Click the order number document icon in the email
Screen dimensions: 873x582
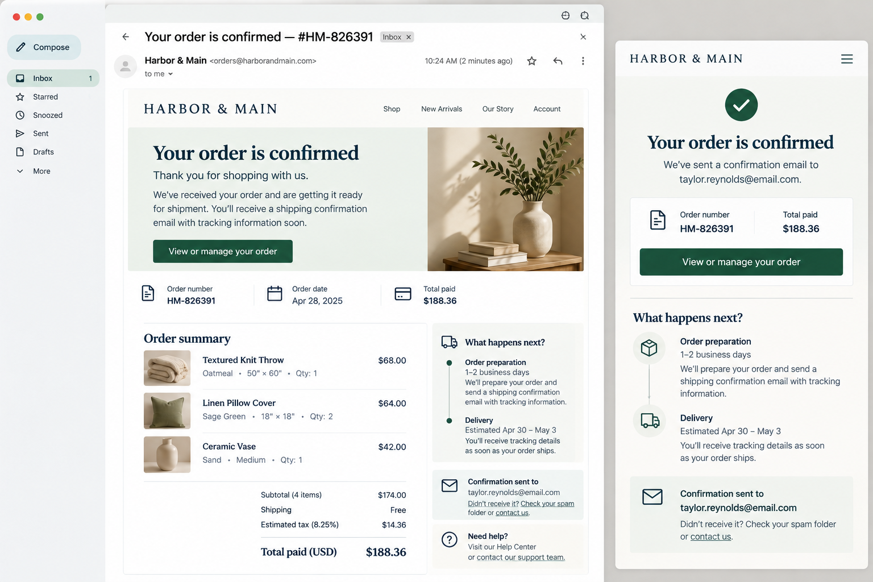pos(148,293)
